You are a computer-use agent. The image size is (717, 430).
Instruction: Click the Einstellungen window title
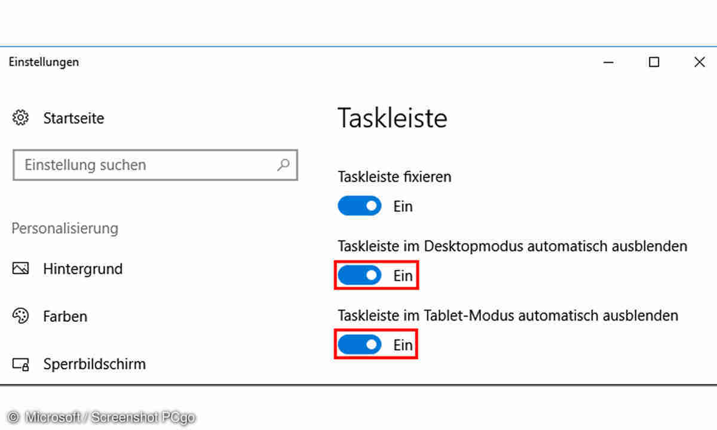pos(44,62)
